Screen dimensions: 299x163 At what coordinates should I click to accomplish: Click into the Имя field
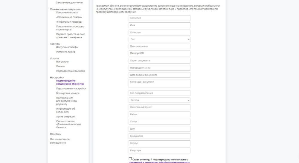coord(159,25)
